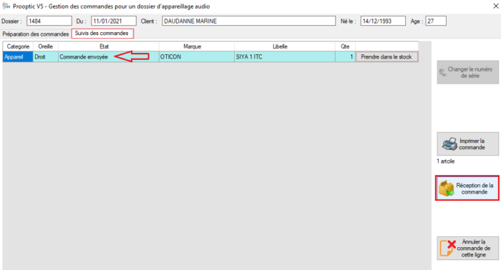
Task: Click the Age field showing 27
Action: pyautogui.click(x=436, y=21)
